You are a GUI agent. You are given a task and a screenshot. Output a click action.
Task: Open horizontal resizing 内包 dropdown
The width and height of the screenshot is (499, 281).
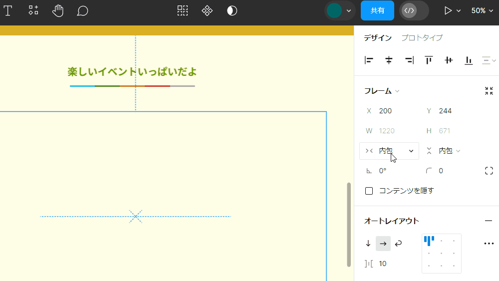[389, 151]
